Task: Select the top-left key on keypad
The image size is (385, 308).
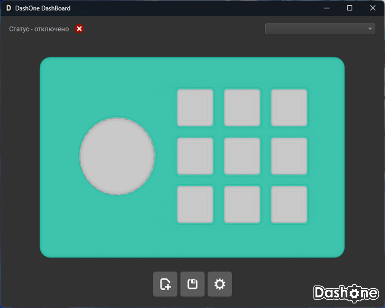Action: (195, 108)
